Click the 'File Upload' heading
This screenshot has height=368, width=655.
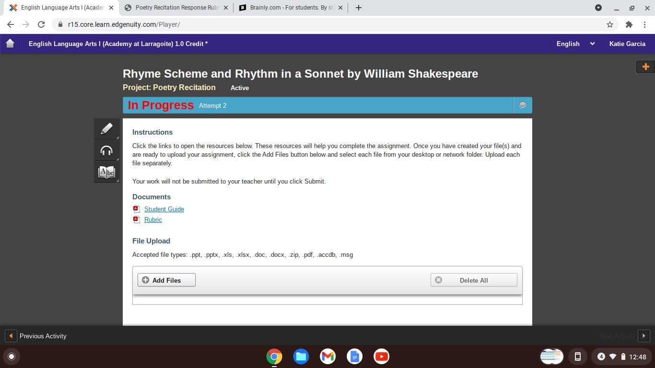pos(151,241)
